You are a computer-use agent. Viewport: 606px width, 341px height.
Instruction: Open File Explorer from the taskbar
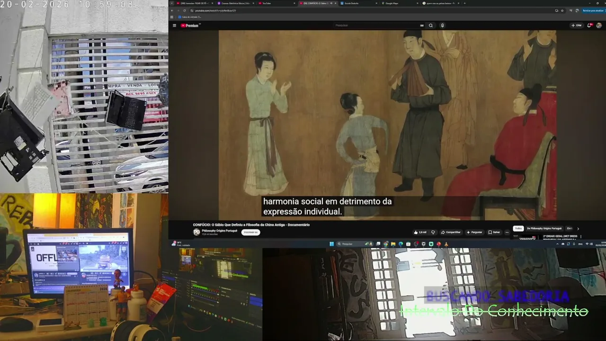(x=393, y=244)
